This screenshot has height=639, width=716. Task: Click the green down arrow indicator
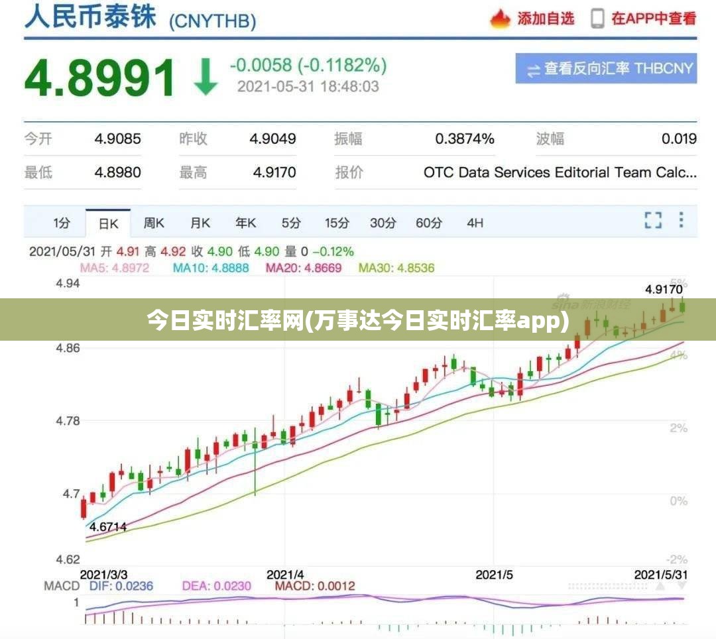click(x=206, y=77)
